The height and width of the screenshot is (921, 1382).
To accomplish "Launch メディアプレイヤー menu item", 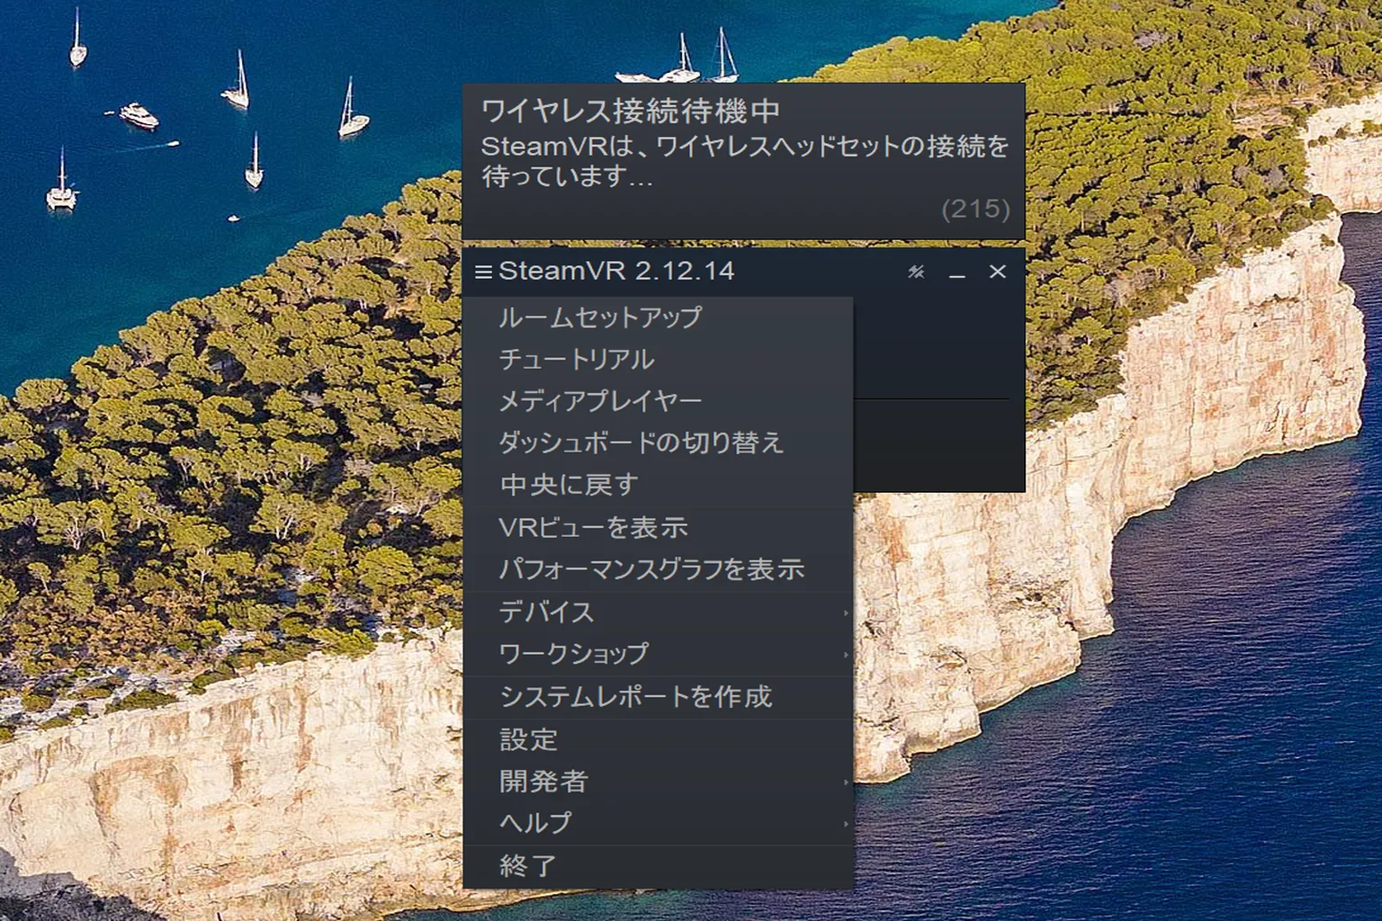I will tap(658, 401).
